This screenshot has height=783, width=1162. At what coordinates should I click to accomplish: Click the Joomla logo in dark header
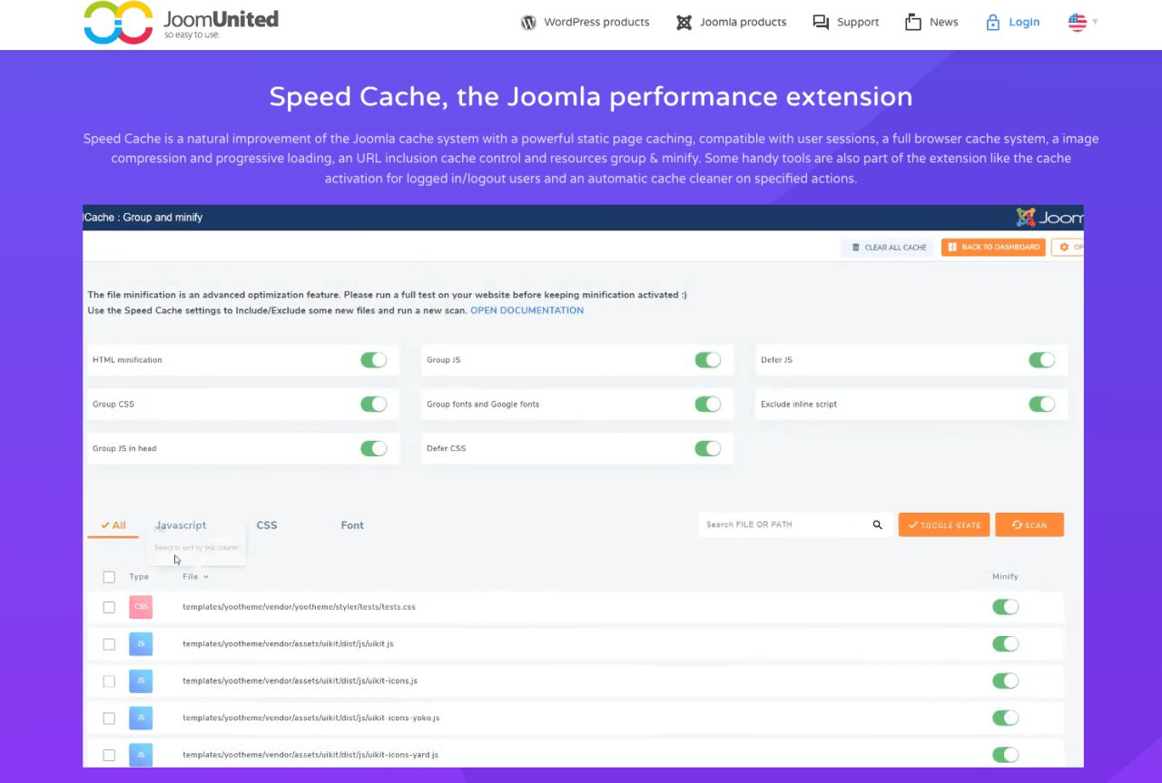pos(1049,218)
